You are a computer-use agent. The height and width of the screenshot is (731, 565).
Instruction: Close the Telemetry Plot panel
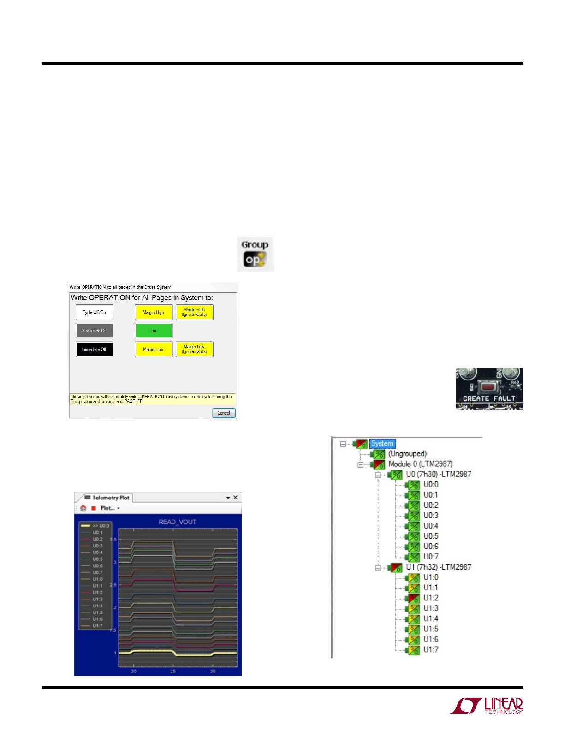235,498
